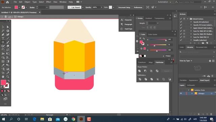
Task: Pick the Lasso tool
Action: click(8, 31)
